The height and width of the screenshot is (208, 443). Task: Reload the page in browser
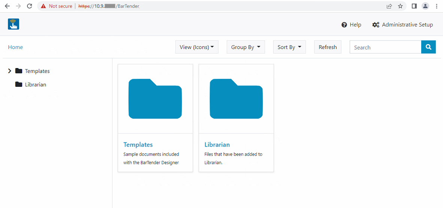[x=30, y=6]
